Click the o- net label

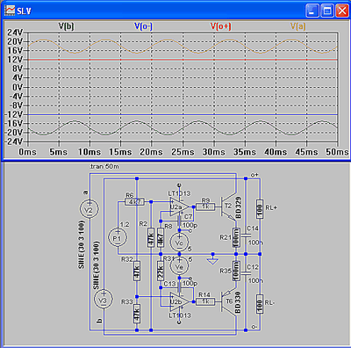coord(254,326)
